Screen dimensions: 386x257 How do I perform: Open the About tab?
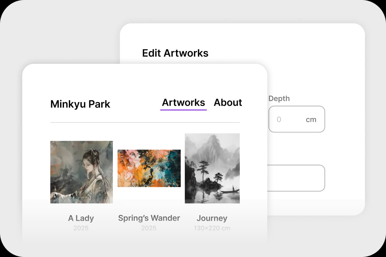pos(228,103)
